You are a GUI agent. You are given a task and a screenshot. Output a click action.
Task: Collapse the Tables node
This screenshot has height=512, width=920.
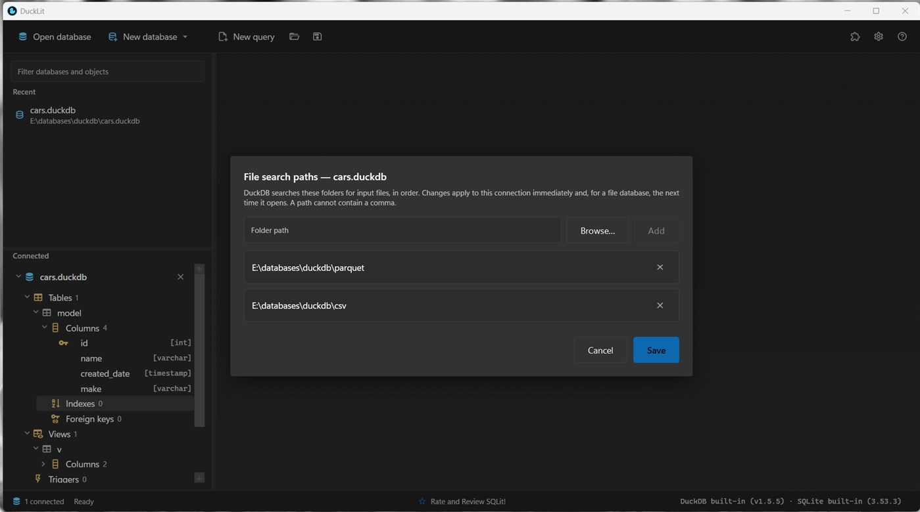tap(27, 297)
